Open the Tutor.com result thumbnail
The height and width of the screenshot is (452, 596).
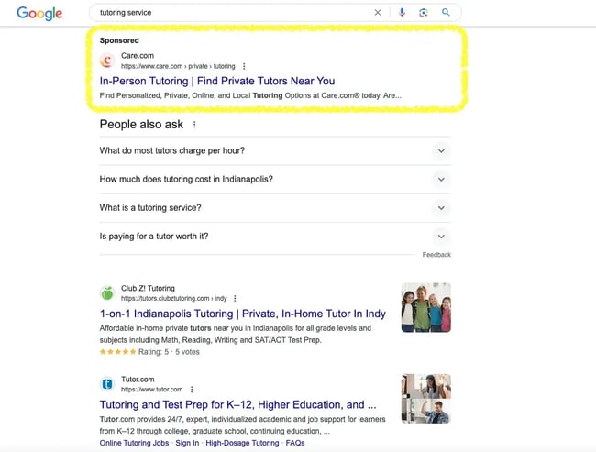426,399
